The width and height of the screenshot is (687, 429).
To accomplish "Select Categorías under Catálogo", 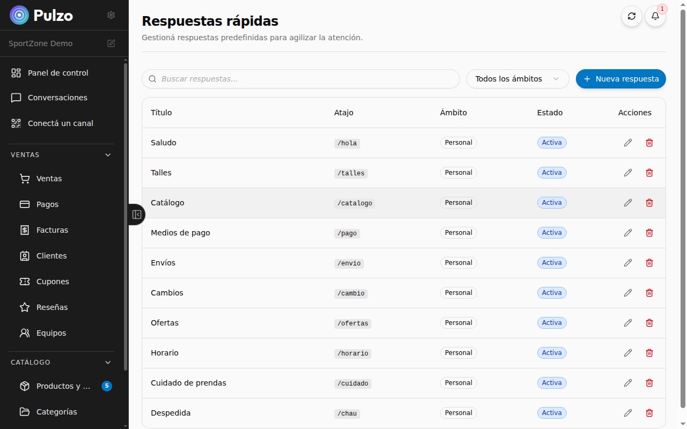I will (x=55, y=411).
